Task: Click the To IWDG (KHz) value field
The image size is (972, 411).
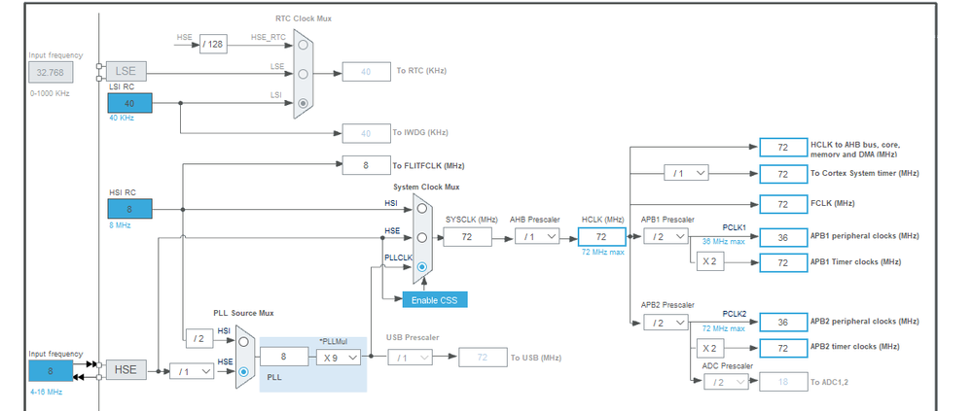Action: coord(367,133)
